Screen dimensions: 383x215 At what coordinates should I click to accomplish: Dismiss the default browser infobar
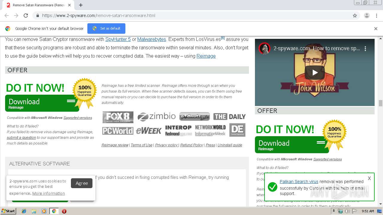pyautogui.click(x=376, y=29)
